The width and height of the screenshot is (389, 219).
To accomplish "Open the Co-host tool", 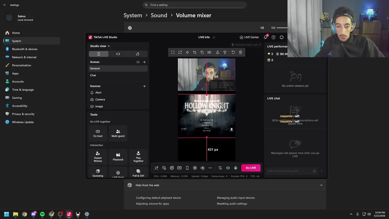I will pos(98,133).
